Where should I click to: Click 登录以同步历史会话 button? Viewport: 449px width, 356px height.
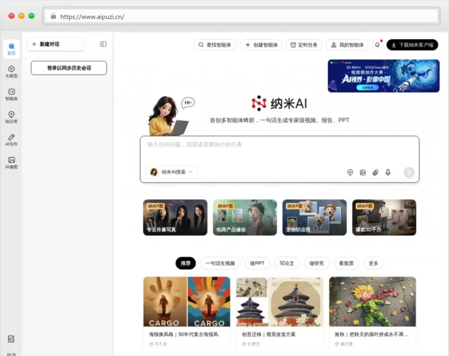(68, 68)
